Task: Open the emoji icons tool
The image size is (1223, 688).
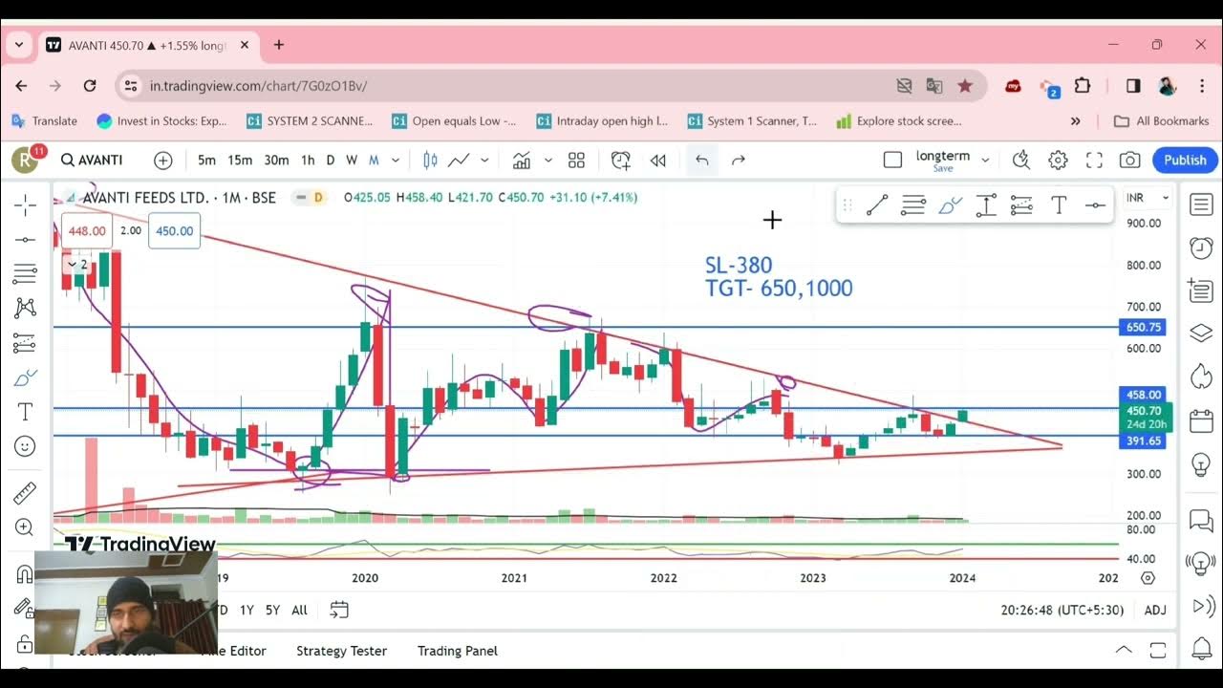Action: [x=25, y=446]
